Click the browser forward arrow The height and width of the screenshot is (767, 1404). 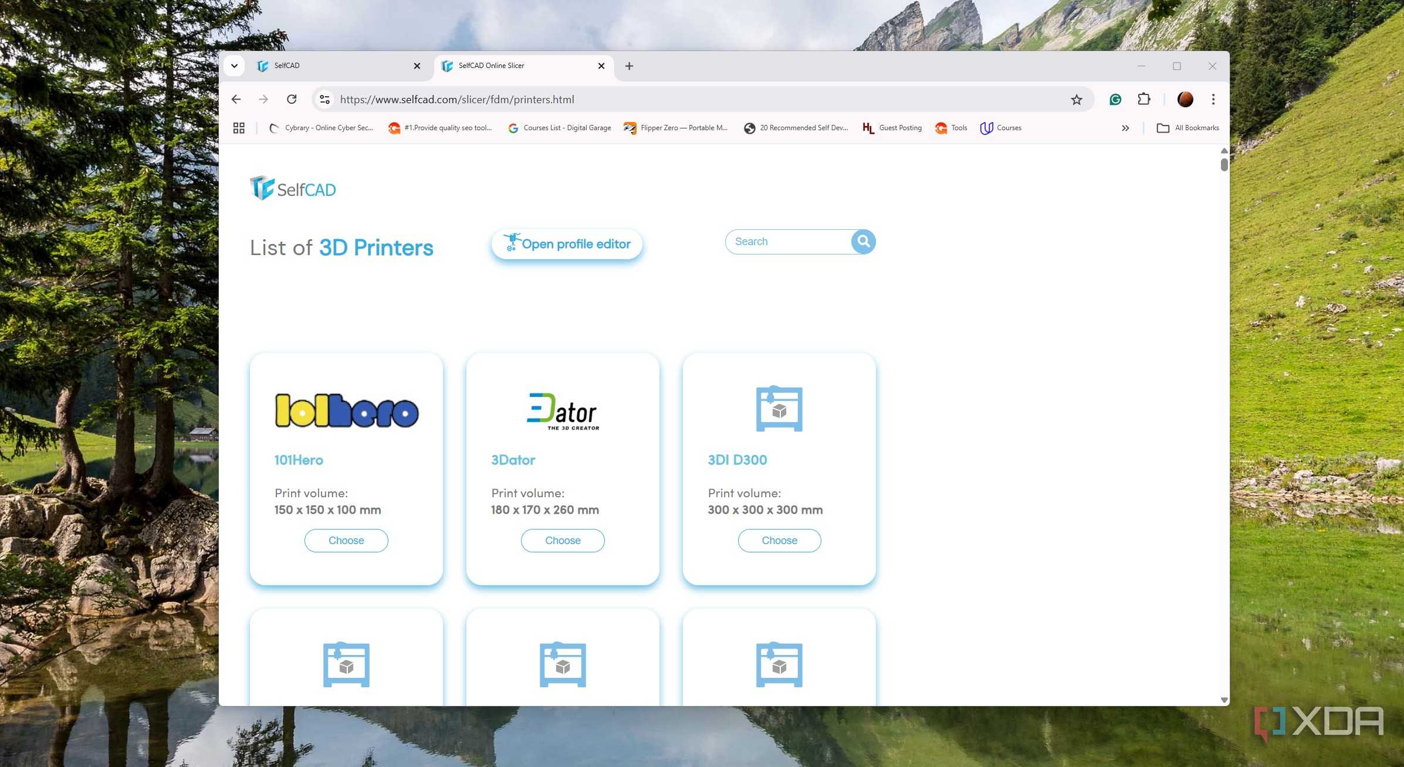pos(263,99)
